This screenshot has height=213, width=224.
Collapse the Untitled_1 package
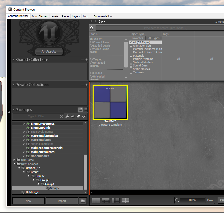pos(19,168)
